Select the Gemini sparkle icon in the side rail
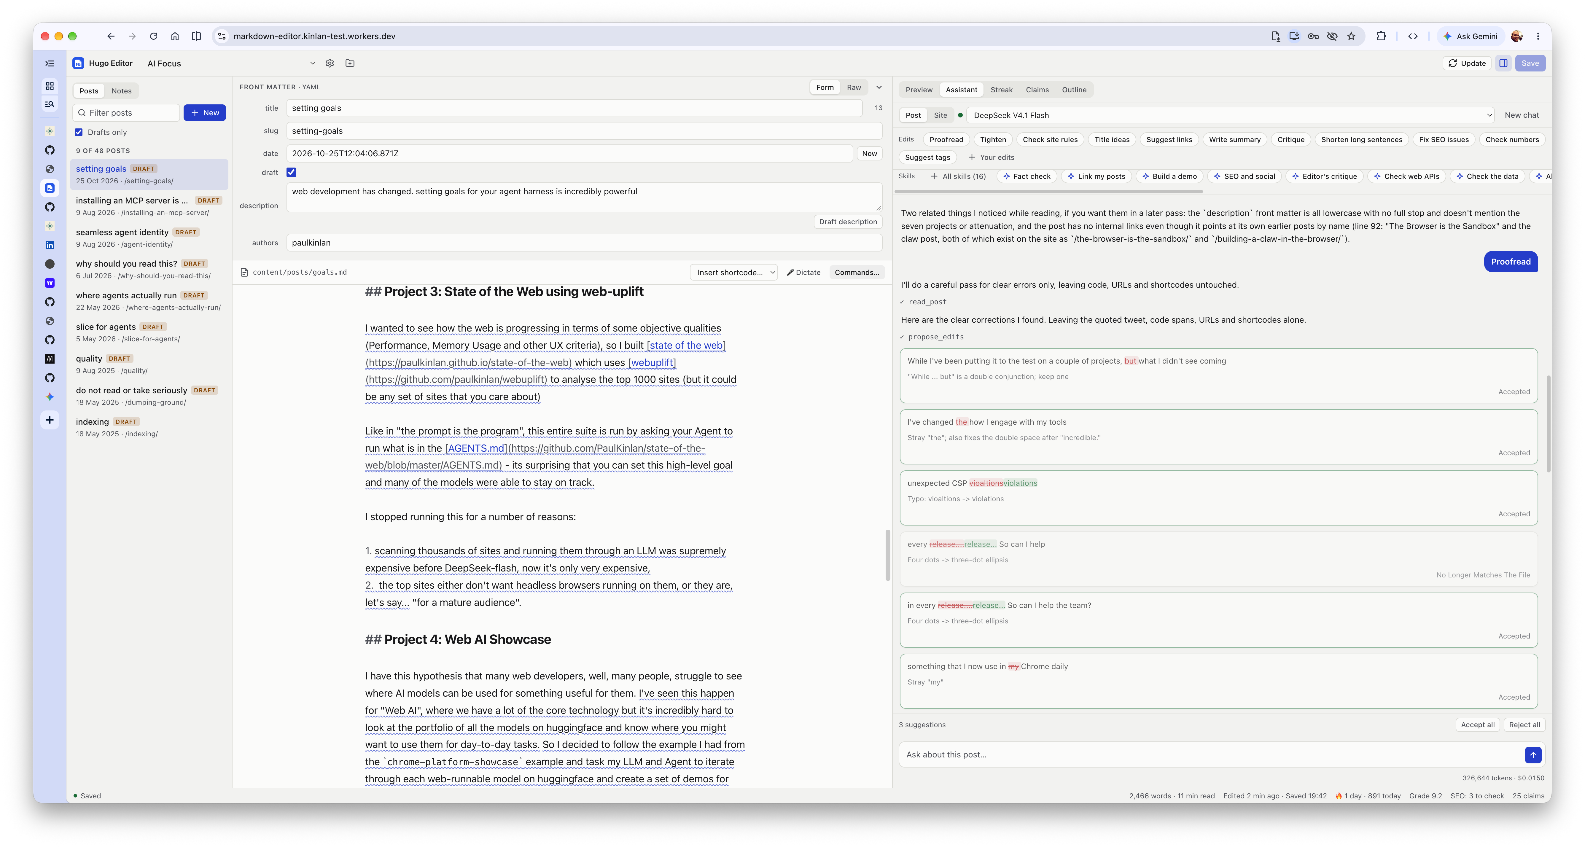 click(x=50, y=397)
